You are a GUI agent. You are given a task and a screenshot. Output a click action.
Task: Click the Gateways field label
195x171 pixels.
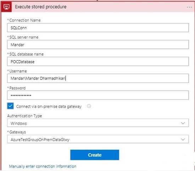17,132
